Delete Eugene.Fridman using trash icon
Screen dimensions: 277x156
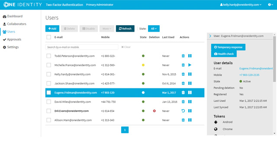pyautogui.click(x=183, y=92)
